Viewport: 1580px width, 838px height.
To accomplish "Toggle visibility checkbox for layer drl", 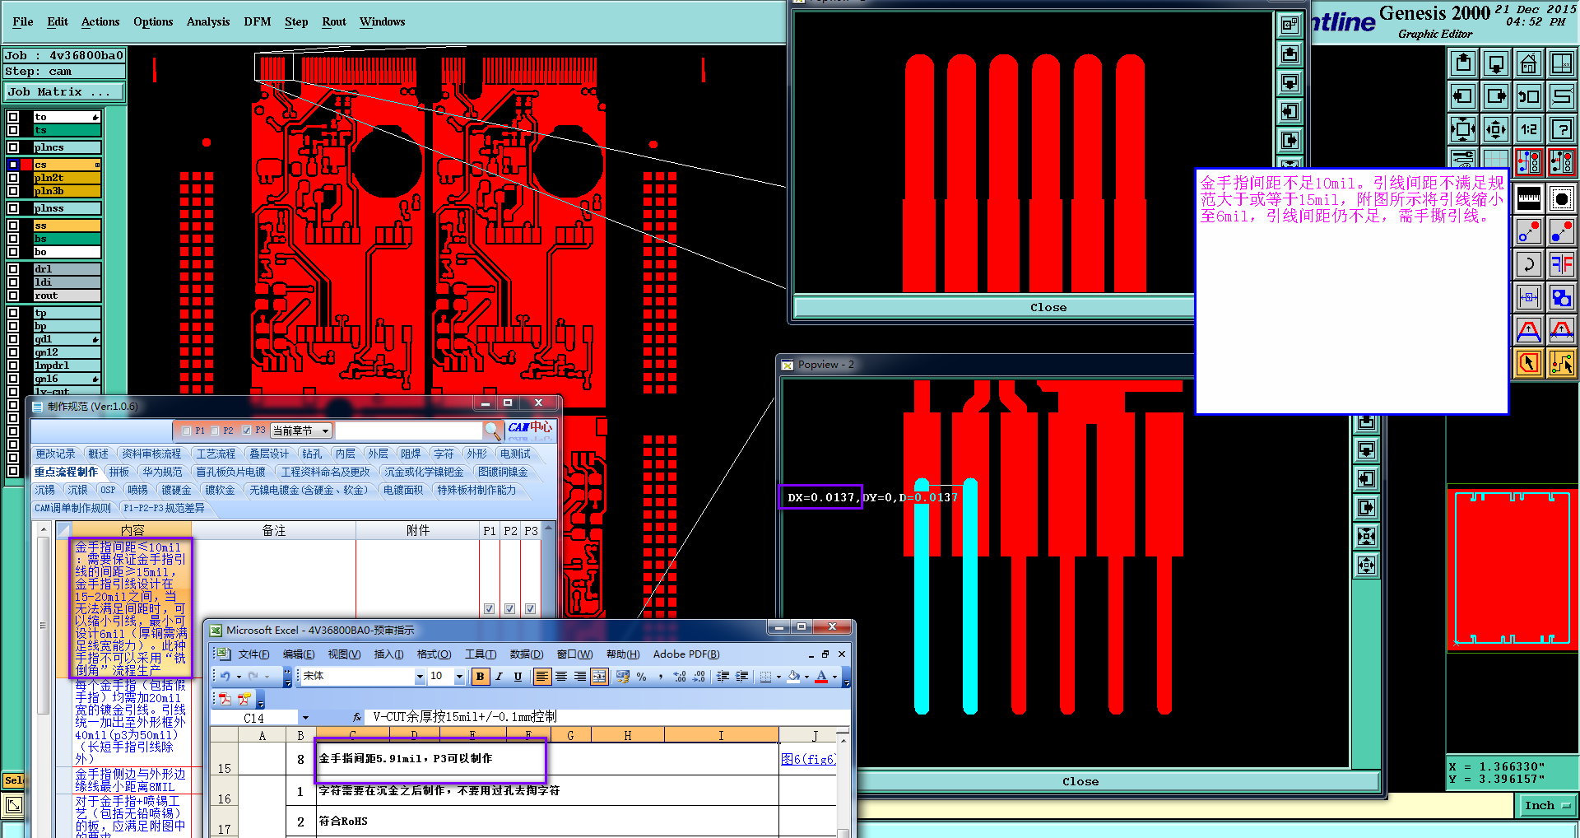I will click(x=13, y=269).
